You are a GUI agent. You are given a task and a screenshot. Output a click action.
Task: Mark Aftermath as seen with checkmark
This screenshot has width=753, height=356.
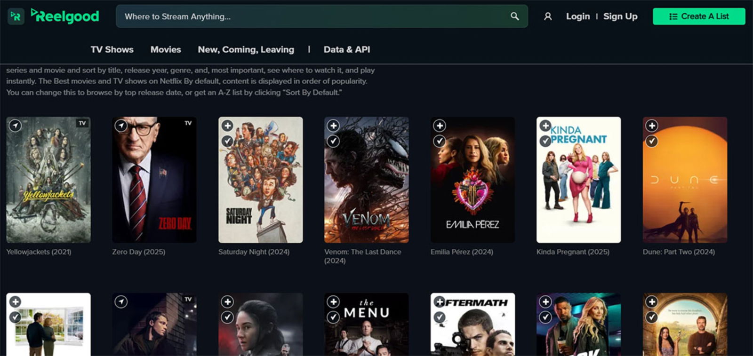[440, 317]
